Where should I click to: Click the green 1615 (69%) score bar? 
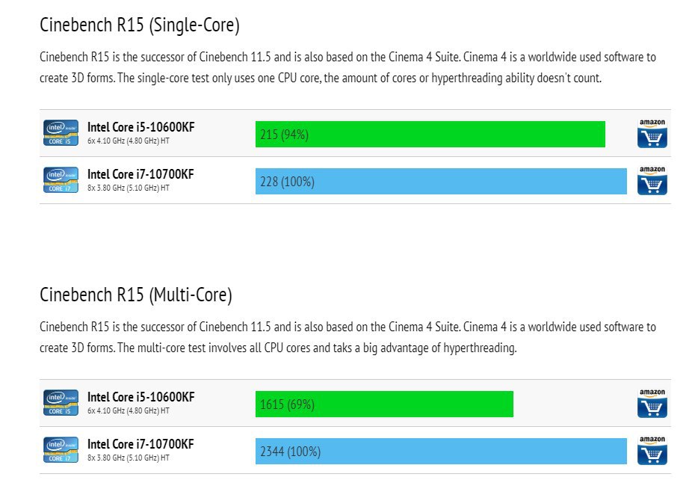point(384,404)
